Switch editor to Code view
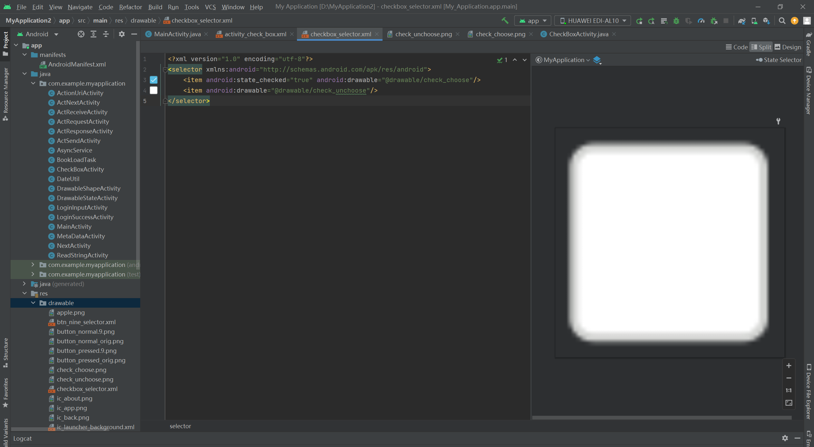The width and height of the screenshot is (814, 447). [736, 47]
